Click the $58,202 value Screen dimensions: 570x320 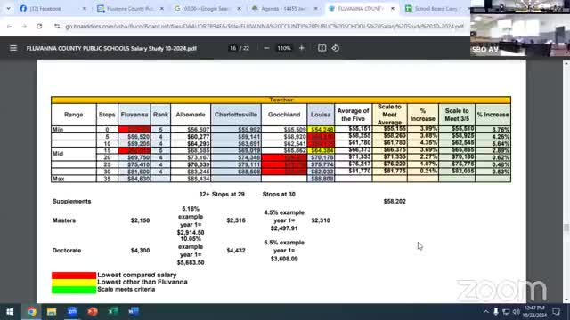click(395, 201)
